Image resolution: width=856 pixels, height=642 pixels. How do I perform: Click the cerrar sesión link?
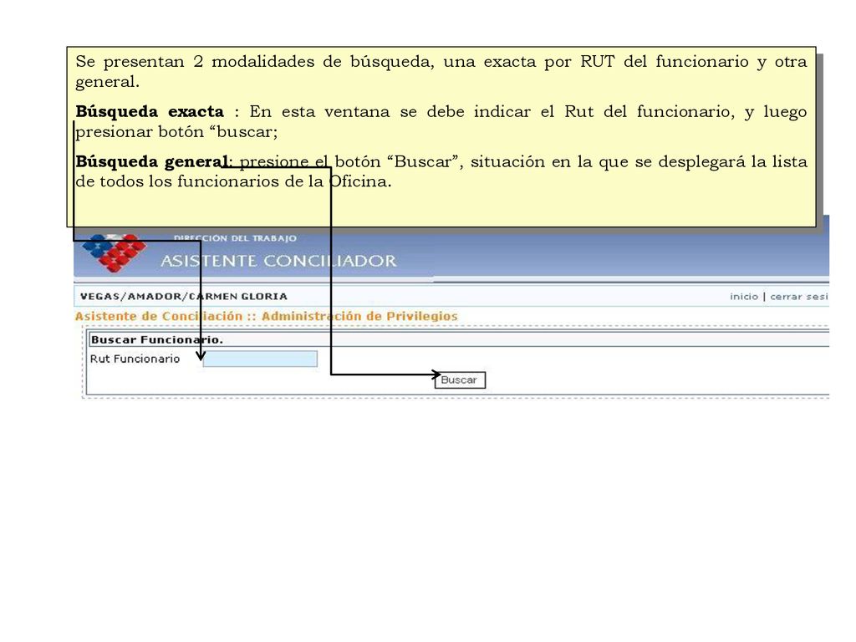click(799, 297)
